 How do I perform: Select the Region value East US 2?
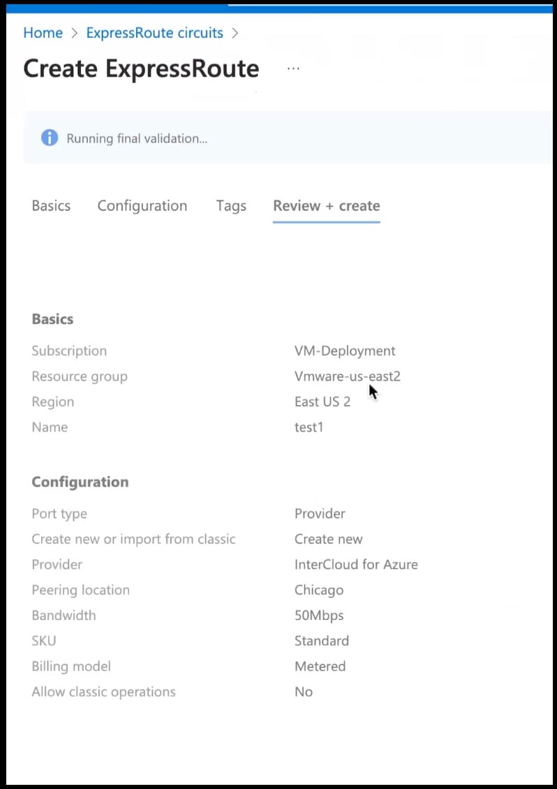322,401
